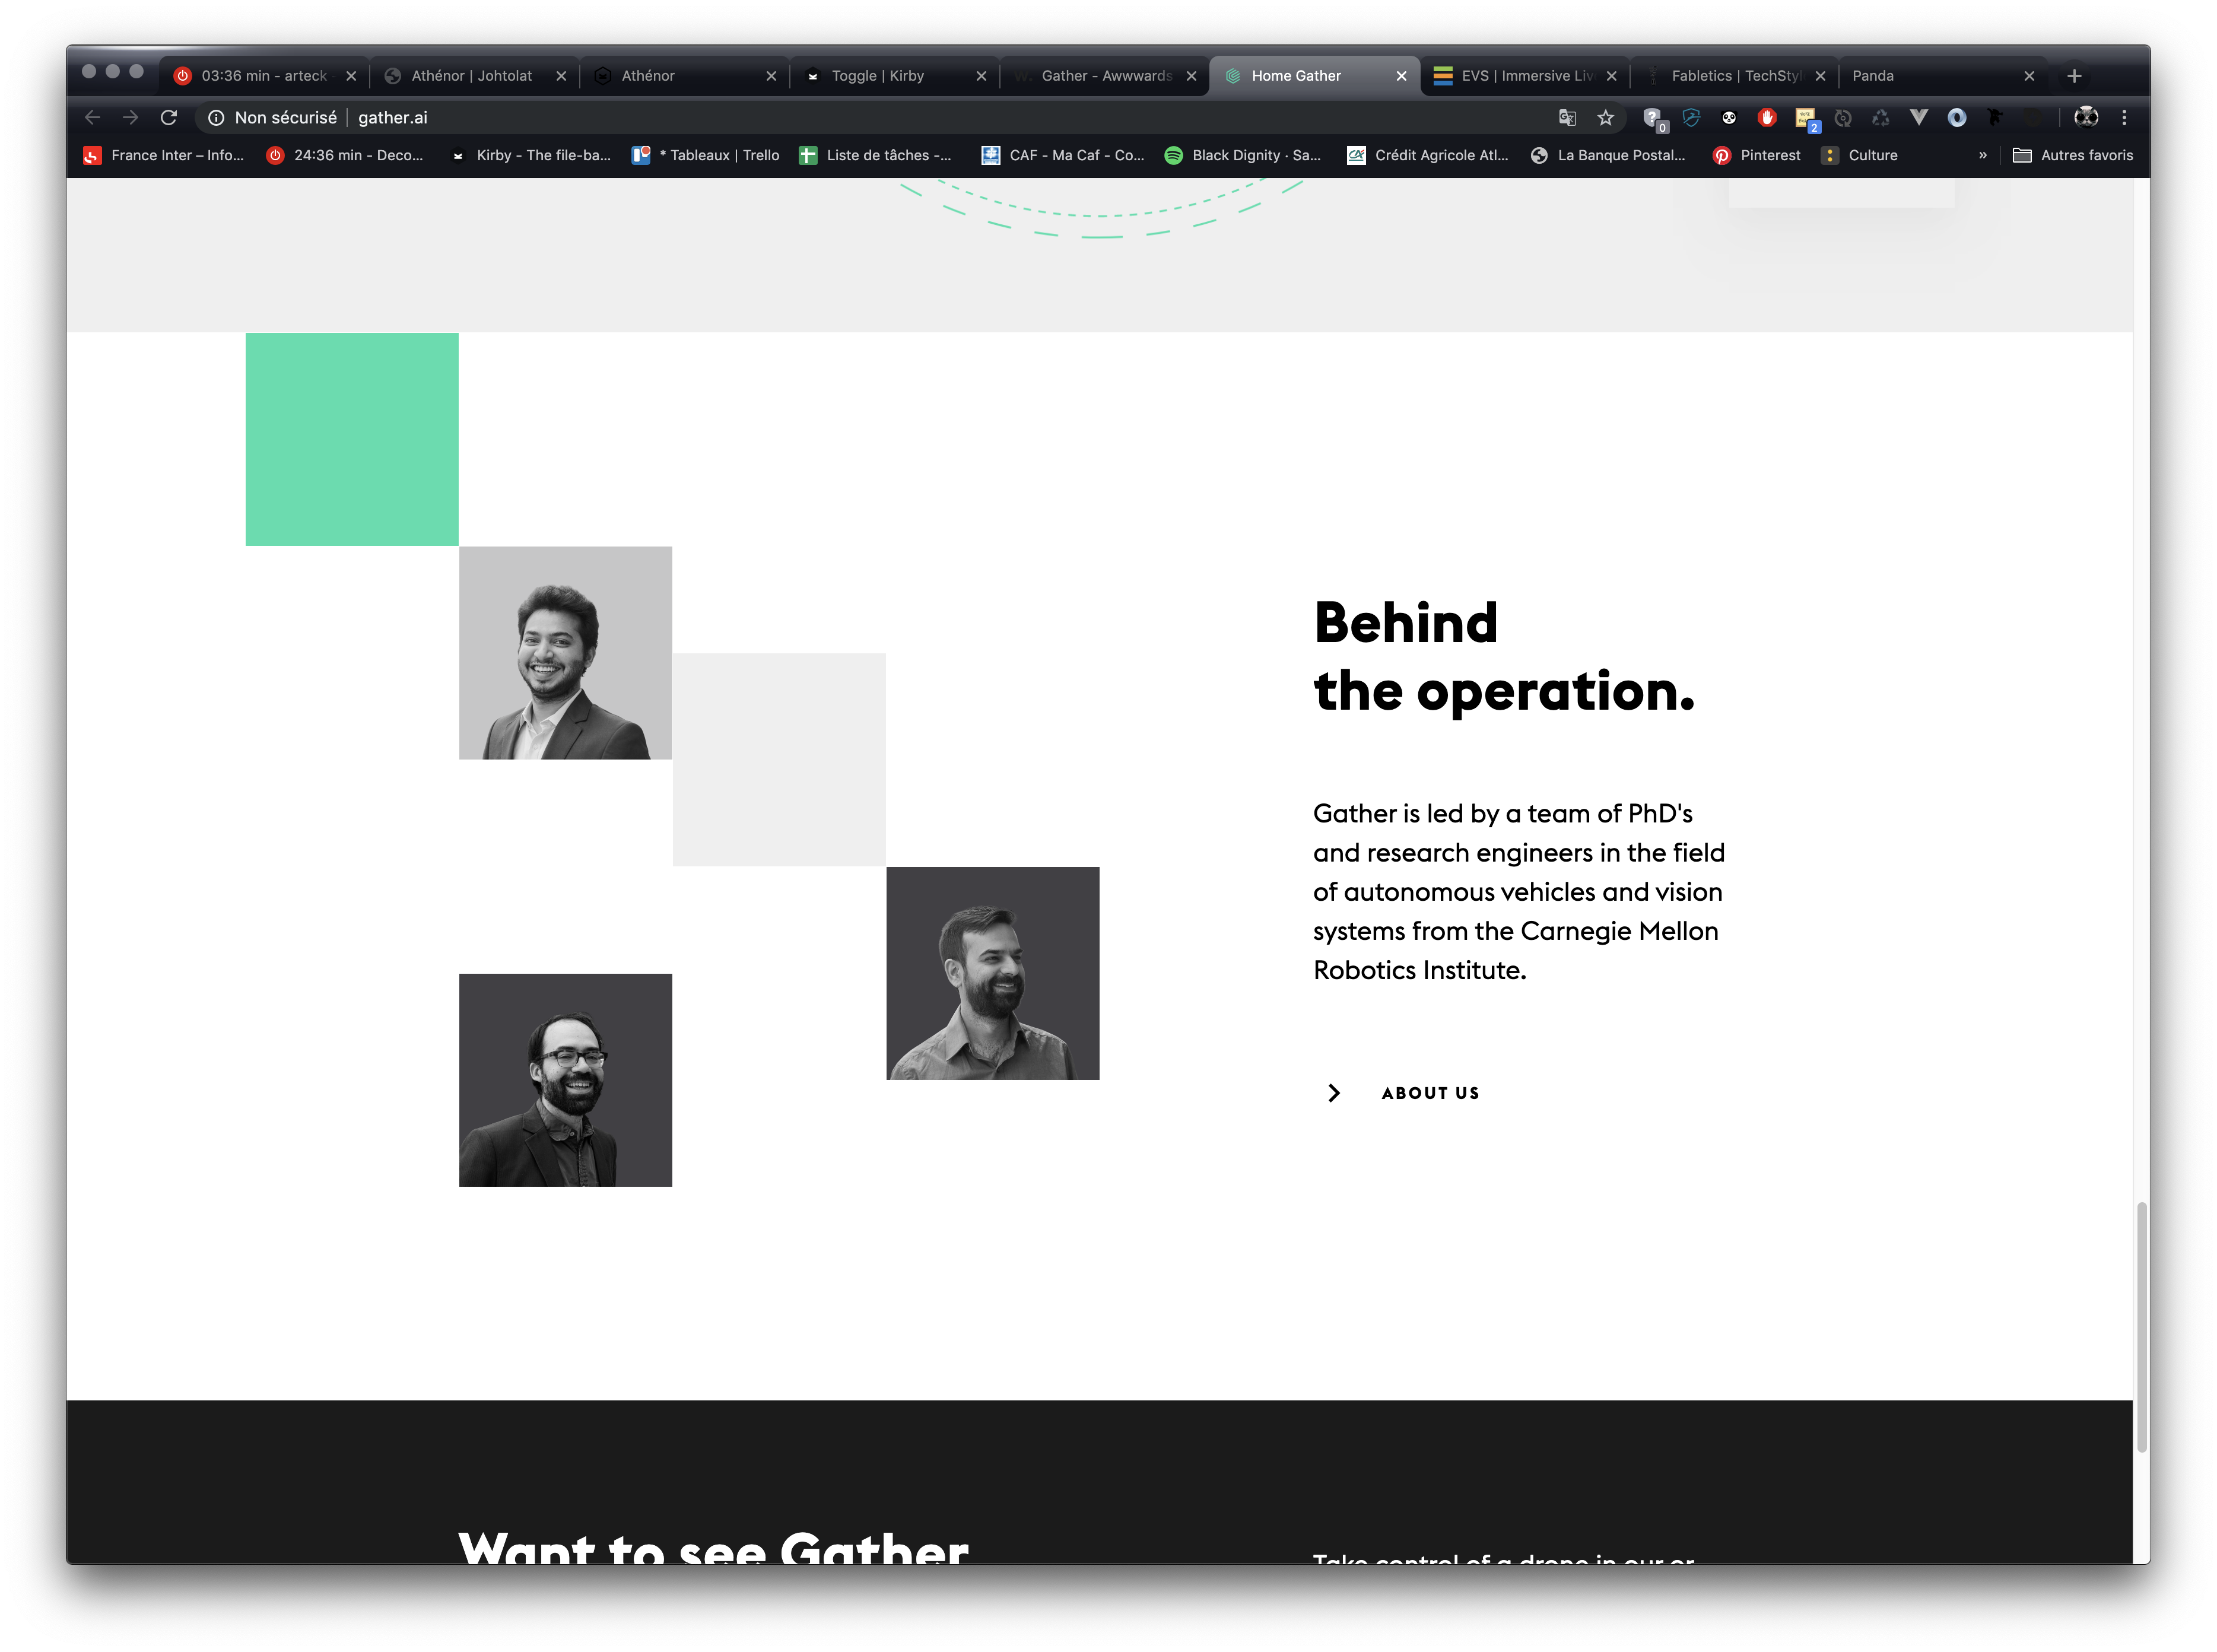Viewport: 2217px width, 1652px height.
Task: Reload the gather.ai page
Action: pyautogui.click(x=169, y=118)
